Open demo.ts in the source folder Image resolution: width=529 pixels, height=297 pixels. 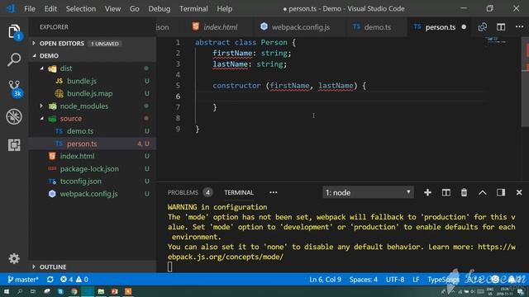point(80,131)
